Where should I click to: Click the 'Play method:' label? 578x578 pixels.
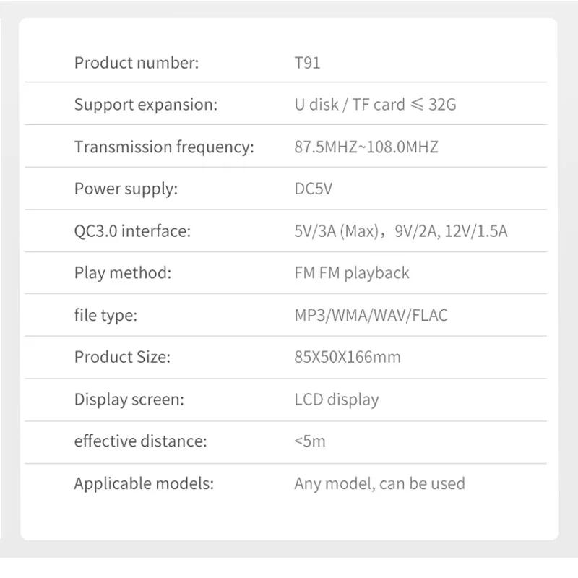coord(122,273)
